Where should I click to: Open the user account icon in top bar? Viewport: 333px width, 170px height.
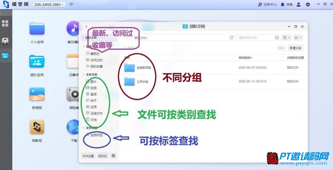click(x=298, y=4)
